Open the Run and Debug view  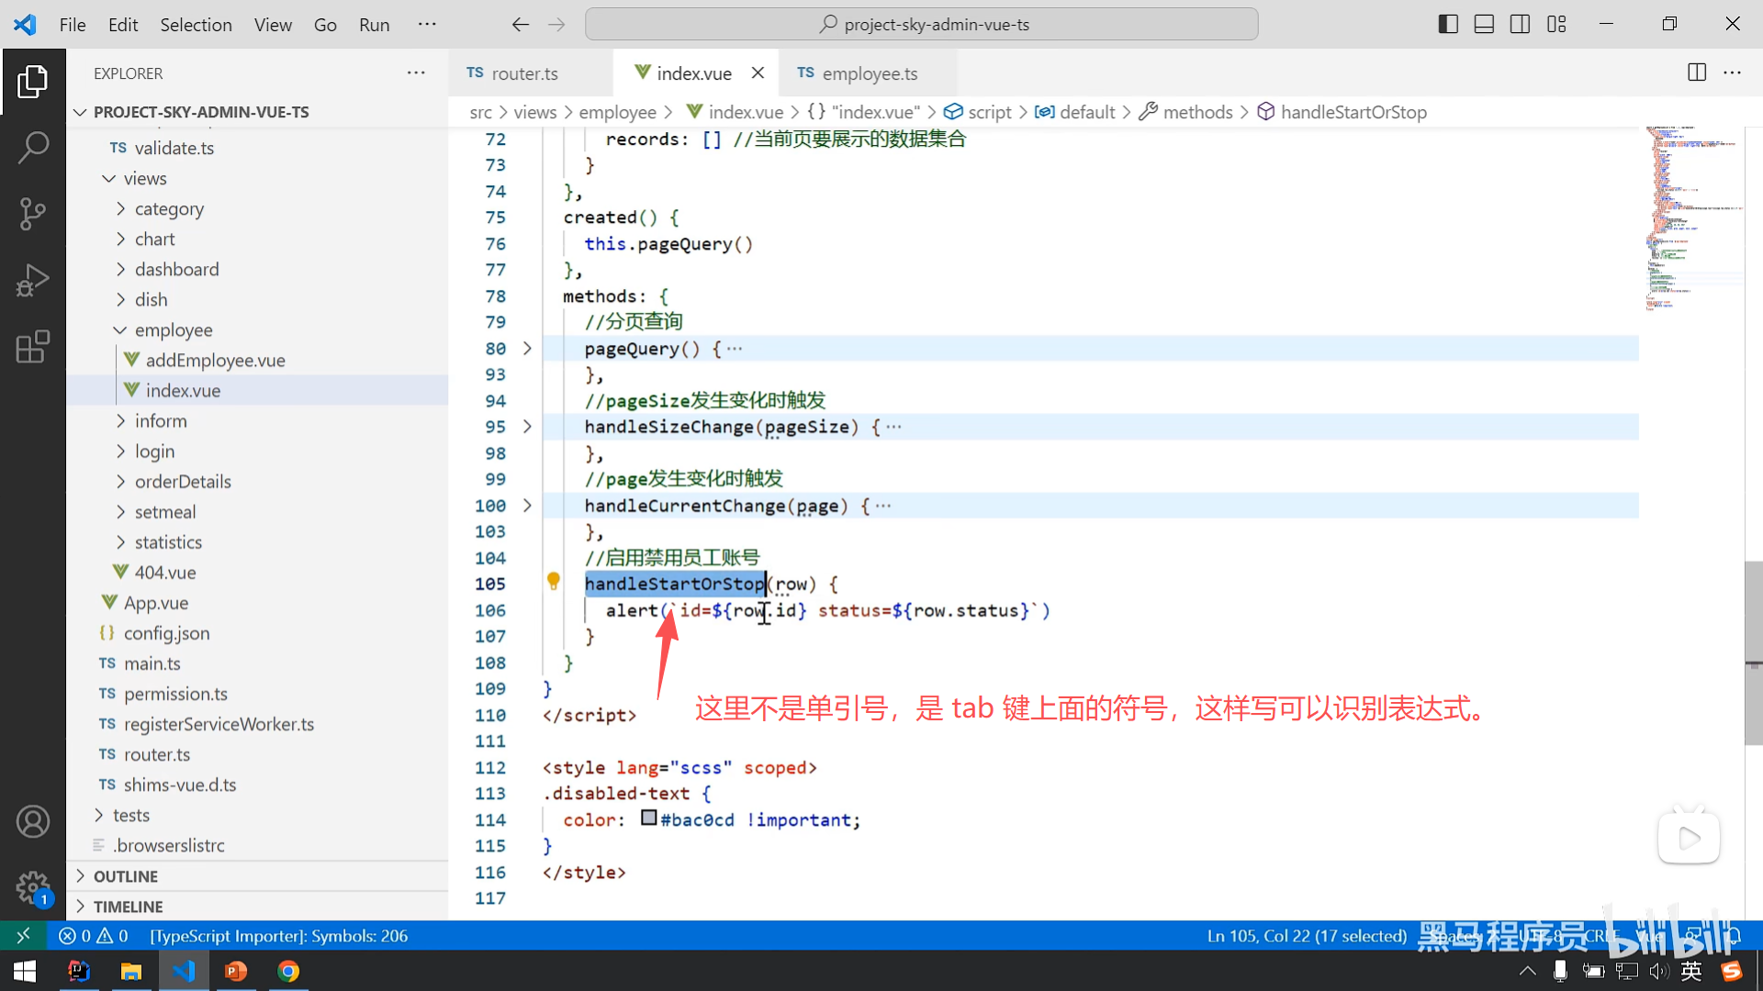tap(33, 280)
